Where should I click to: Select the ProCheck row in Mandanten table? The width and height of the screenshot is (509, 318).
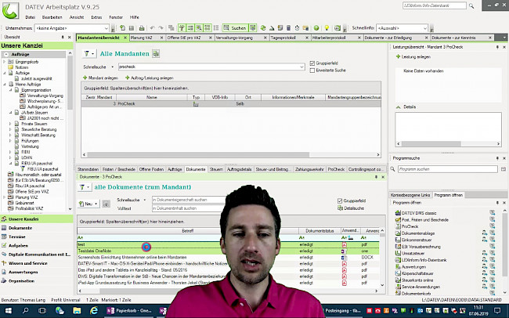click(x=231, y=104)
